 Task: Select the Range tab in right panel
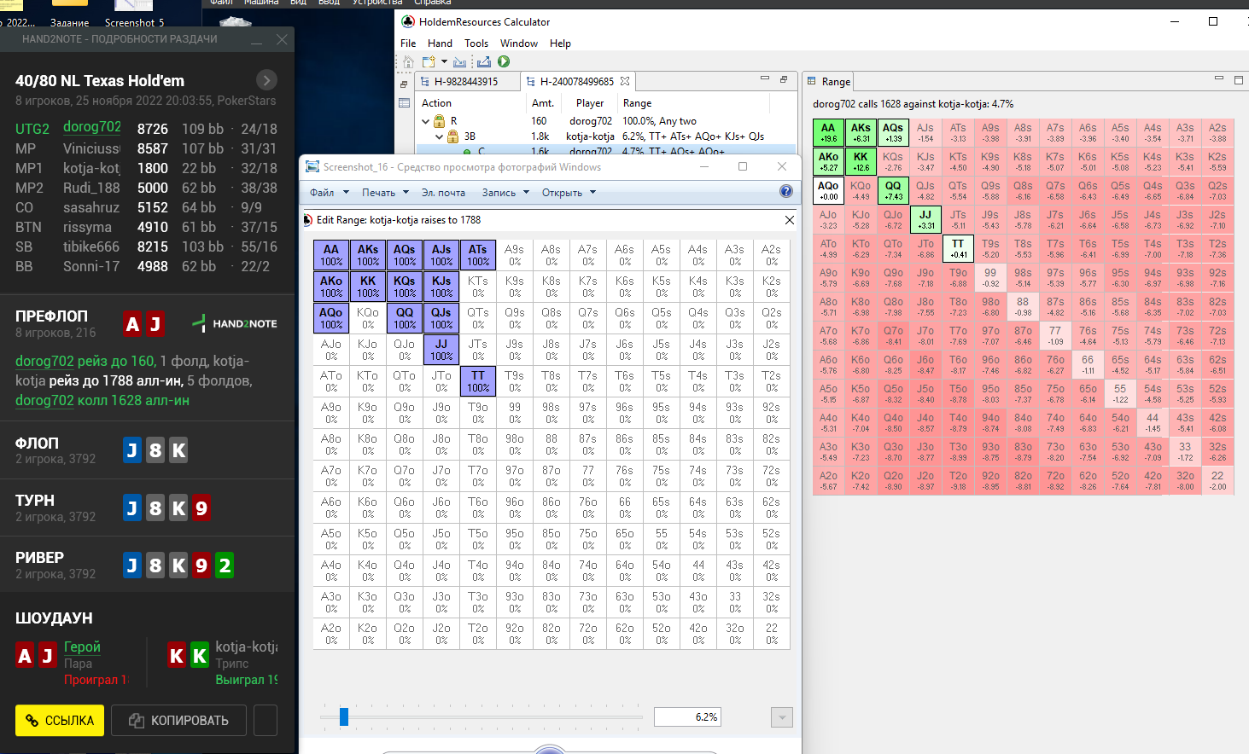(828, 81)
